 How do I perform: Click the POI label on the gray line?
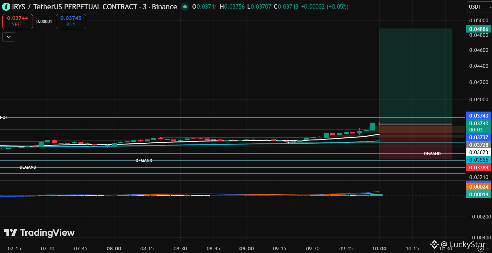(x=3, y=117)
